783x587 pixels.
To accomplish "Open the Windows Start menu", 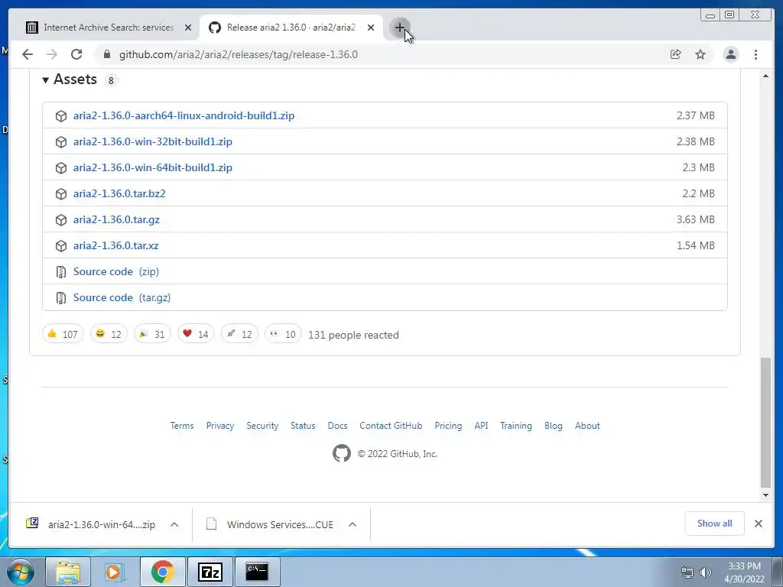I will click(x=21, y=572).
